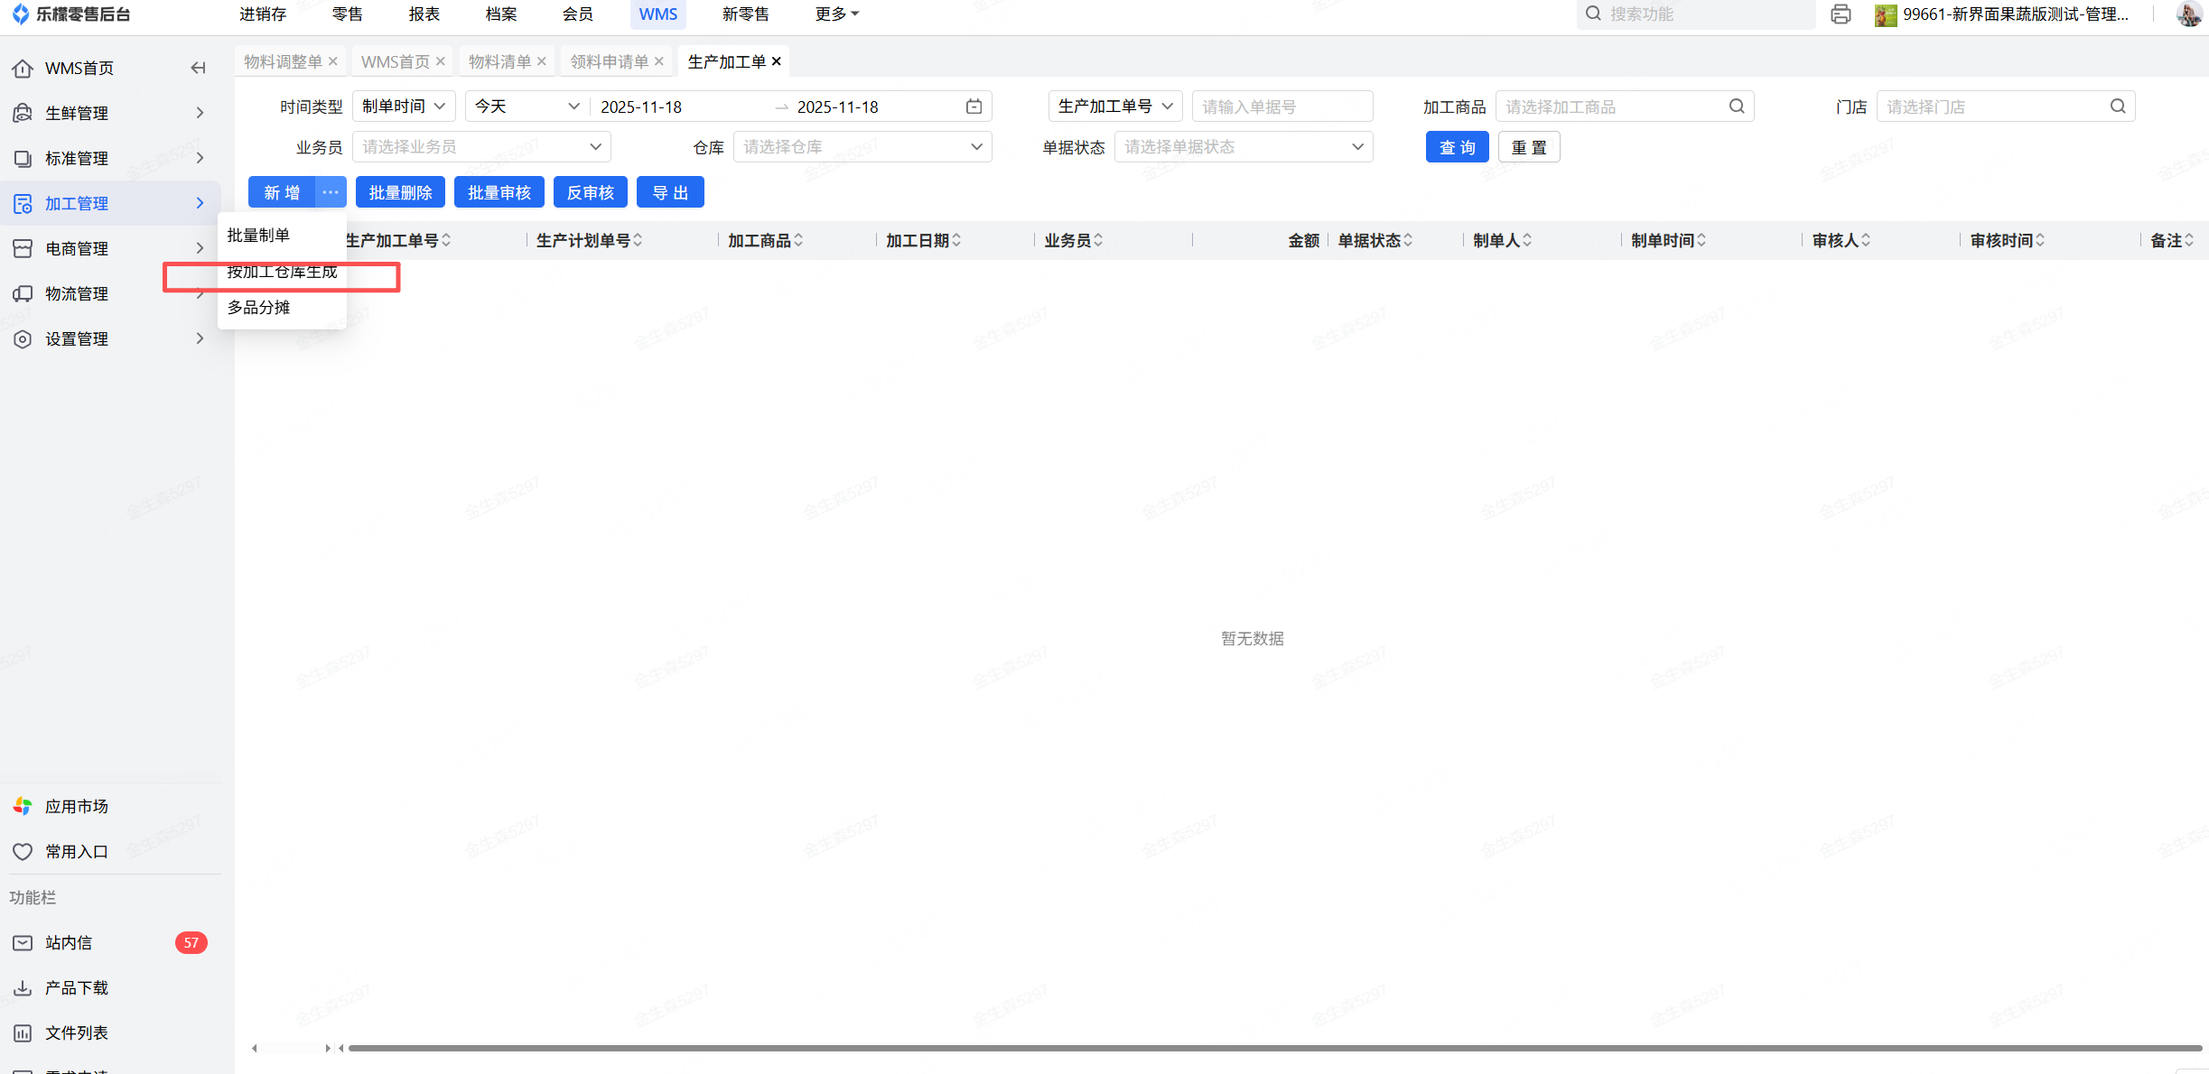Click the 查询 button
The height and width of the screenshot is (1074, 2209).
pos(1456,147)
